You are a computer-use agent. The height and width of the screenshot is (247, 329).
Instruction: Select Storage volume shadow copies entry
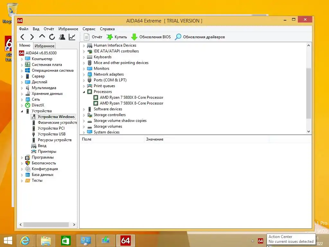click(120, 121)
